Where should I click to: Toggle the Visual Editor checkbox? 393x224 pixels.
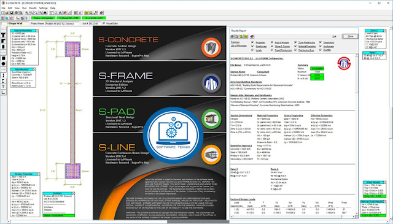(x=104, y=23)
